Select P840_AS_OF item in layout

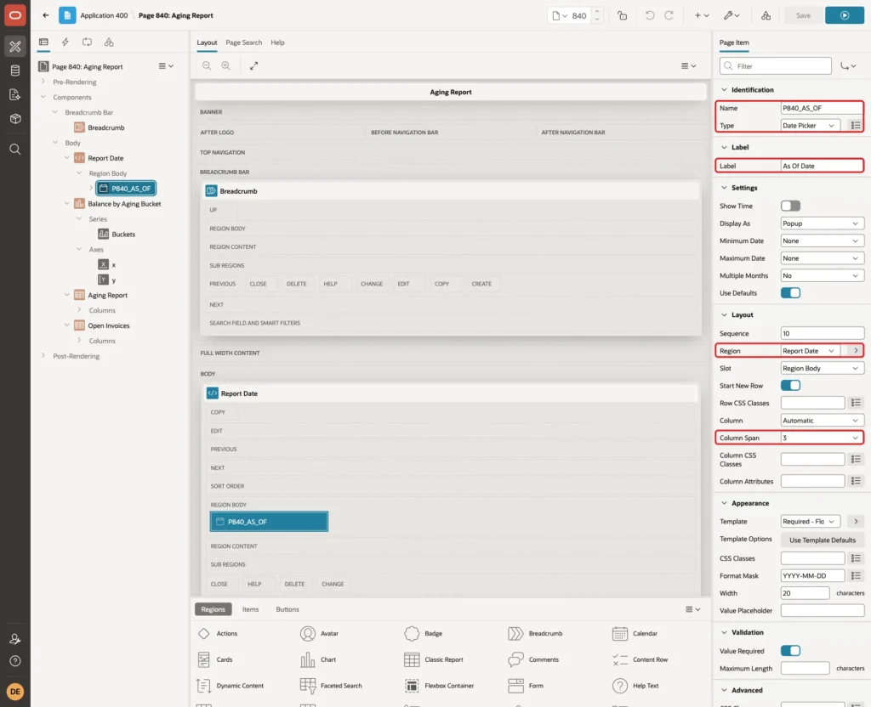tap(269, 522)
